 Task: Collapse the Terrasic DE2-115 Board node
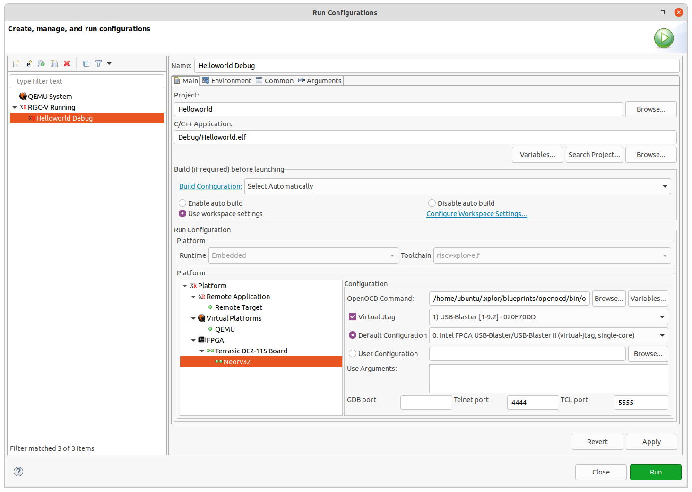[x=202, y=351]
